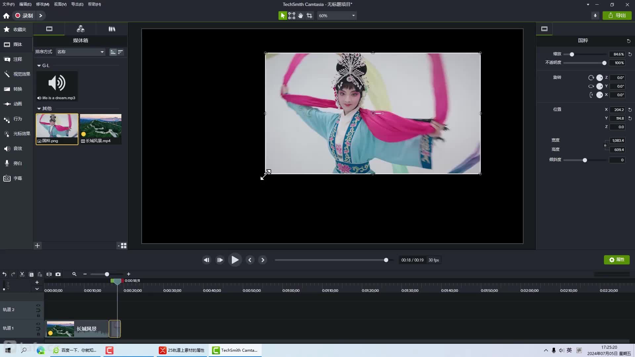This screenshot has height=357, width=635.
Task: Toggle magnetic track for 轨道 2
Action: click(38, 310)
